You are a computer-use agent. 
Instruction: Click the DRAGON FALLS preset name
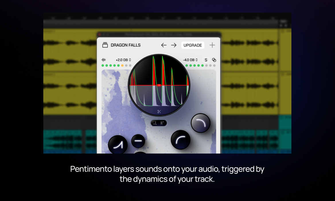click(126, 45)
